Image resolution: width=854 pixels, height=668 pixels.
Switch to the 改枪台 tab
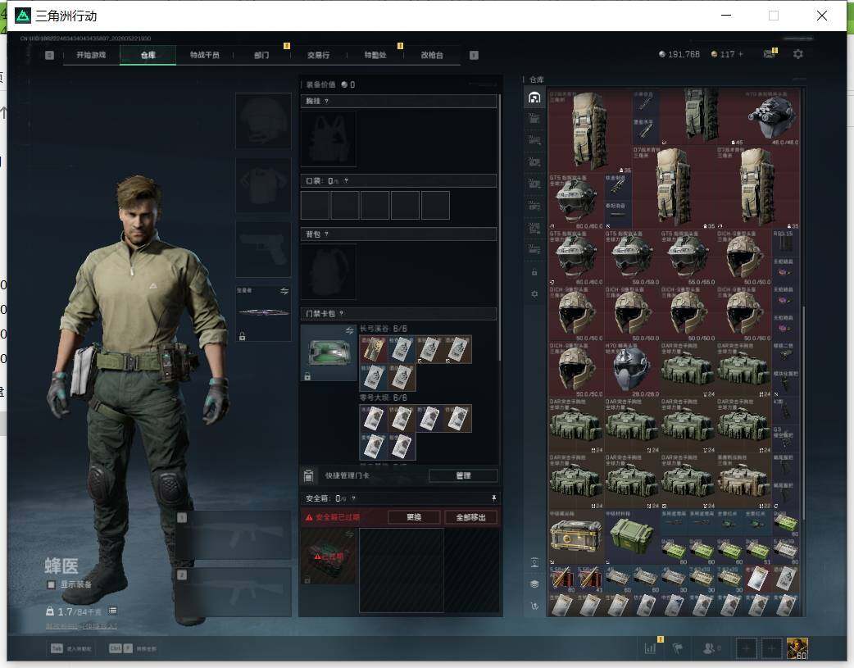432,55
